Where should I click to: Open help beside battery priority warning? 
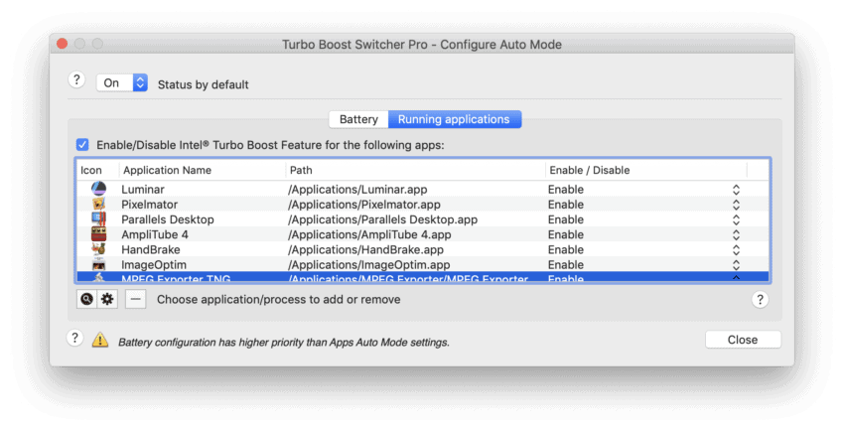tap(74, 339)
